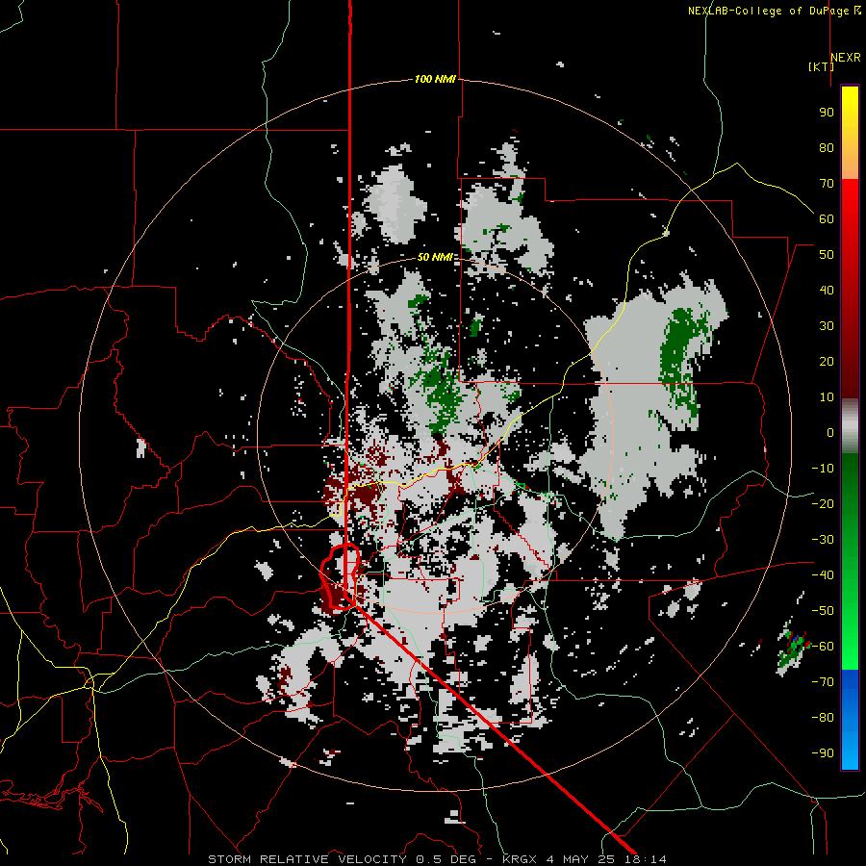Click the isolated green-blue velocity echo at far right
Viewport: 866px width, 866px height.
point(794,648)
